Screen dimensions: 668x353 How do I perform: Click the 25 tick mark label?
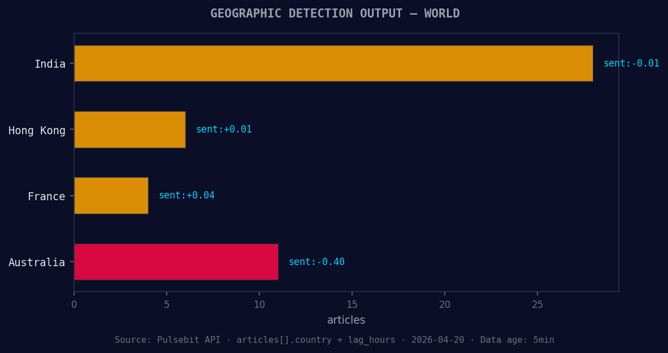coord(537,304)
